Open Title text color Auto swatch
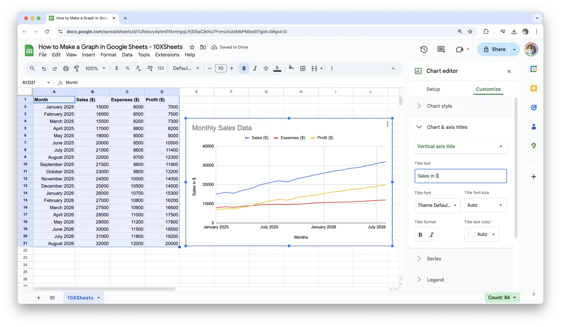 point(482,234)
